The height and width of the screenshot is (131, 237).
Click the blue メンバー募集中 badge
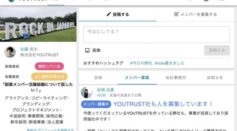point(96,104)
